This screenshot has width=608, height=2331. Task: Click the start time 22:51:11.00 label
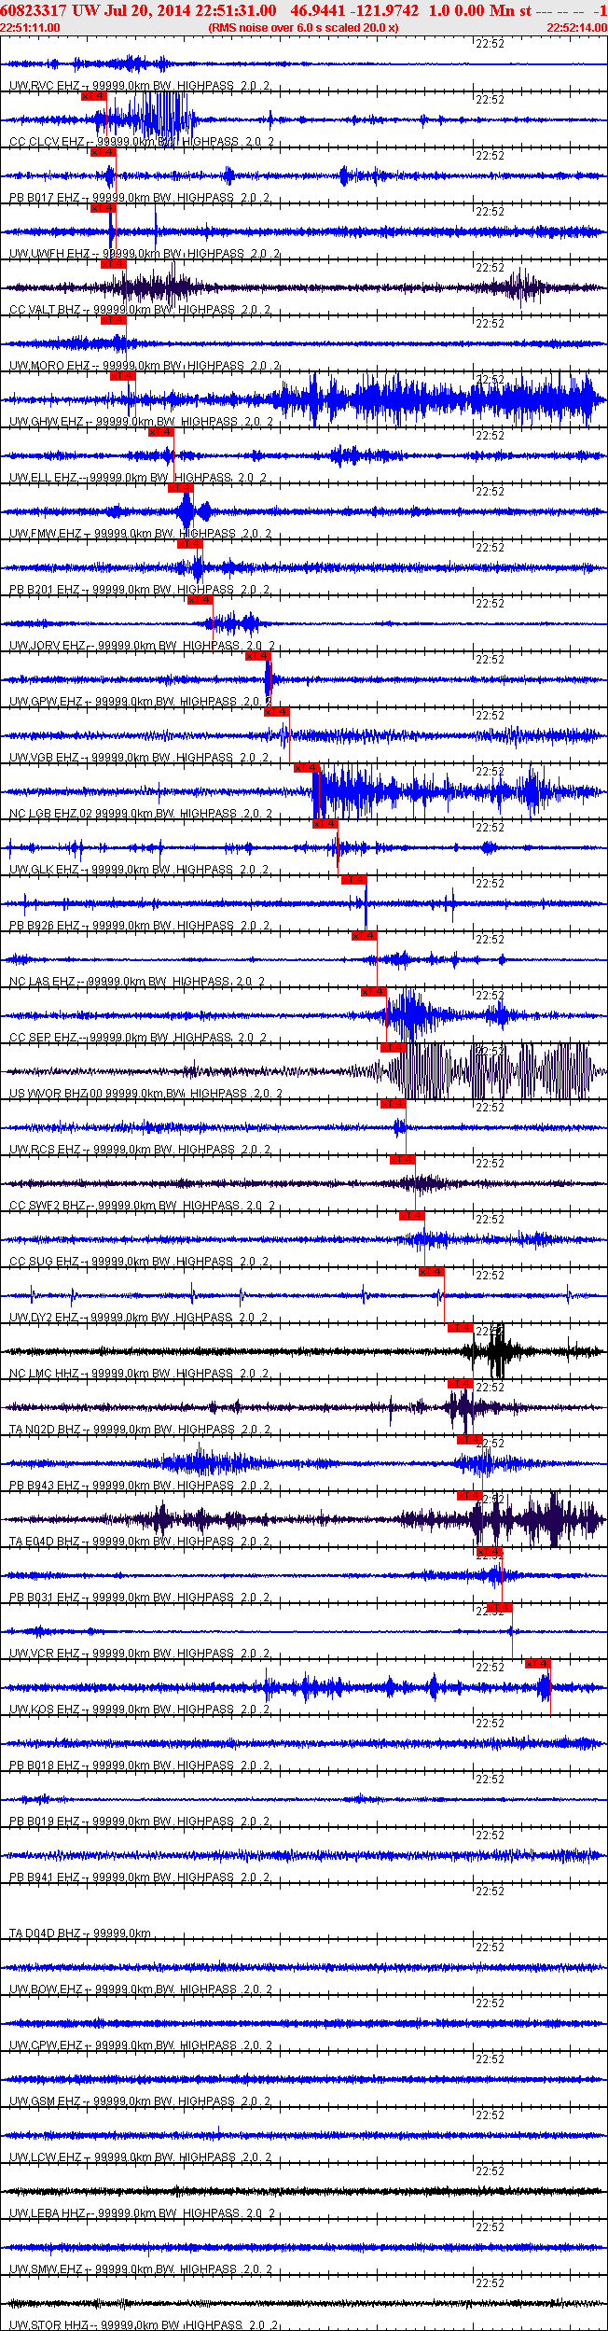pyautogui.click(x=30, y=28)
